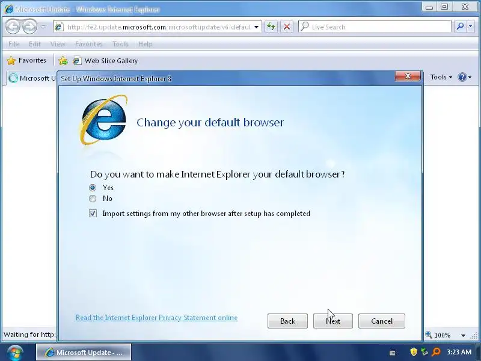Click the address bar URL field
Image resolution: width=481 pixels, height=361 pixels.
159,27
